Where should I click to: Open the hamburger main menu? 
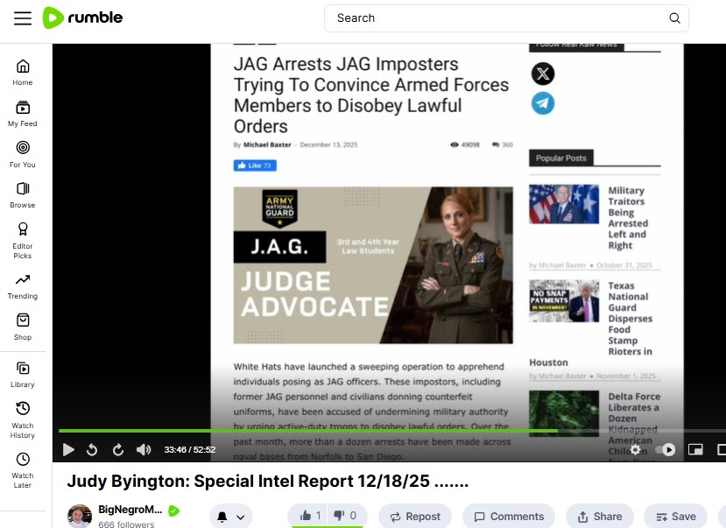point(22,18)
